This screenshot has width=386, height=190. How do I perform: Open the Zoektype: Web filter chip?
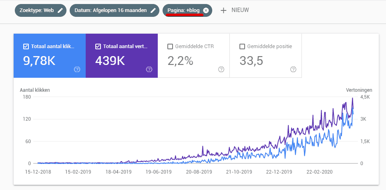tap(36, 10)
